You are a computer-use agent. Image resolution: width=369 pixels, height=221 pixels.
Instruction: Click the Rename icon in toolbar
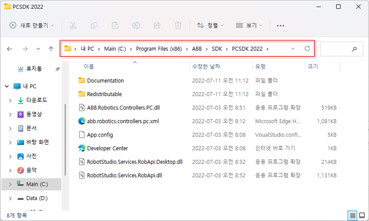(136, 25)
